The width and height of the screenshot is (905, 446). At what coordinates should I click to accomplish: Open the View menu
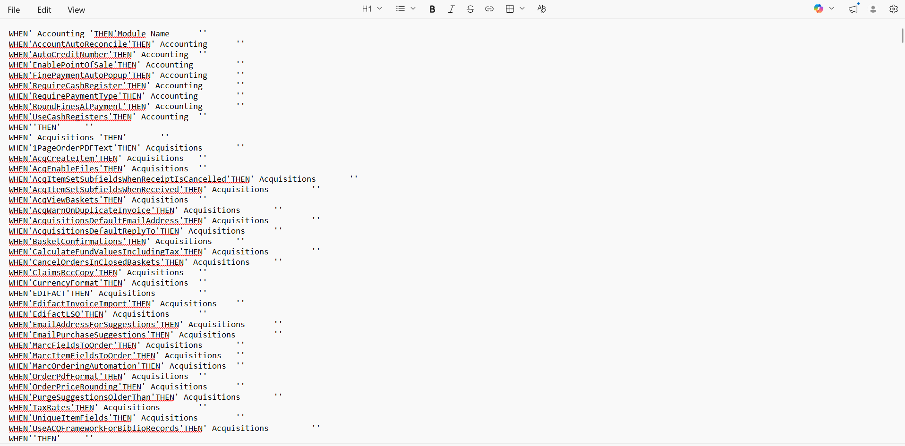76,10
